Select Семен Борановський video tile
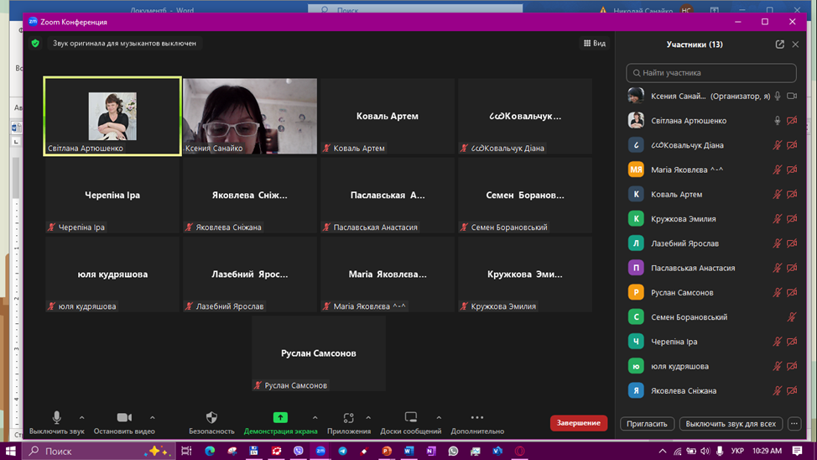This screenshot has width=817, height=460. click(525, 195)
